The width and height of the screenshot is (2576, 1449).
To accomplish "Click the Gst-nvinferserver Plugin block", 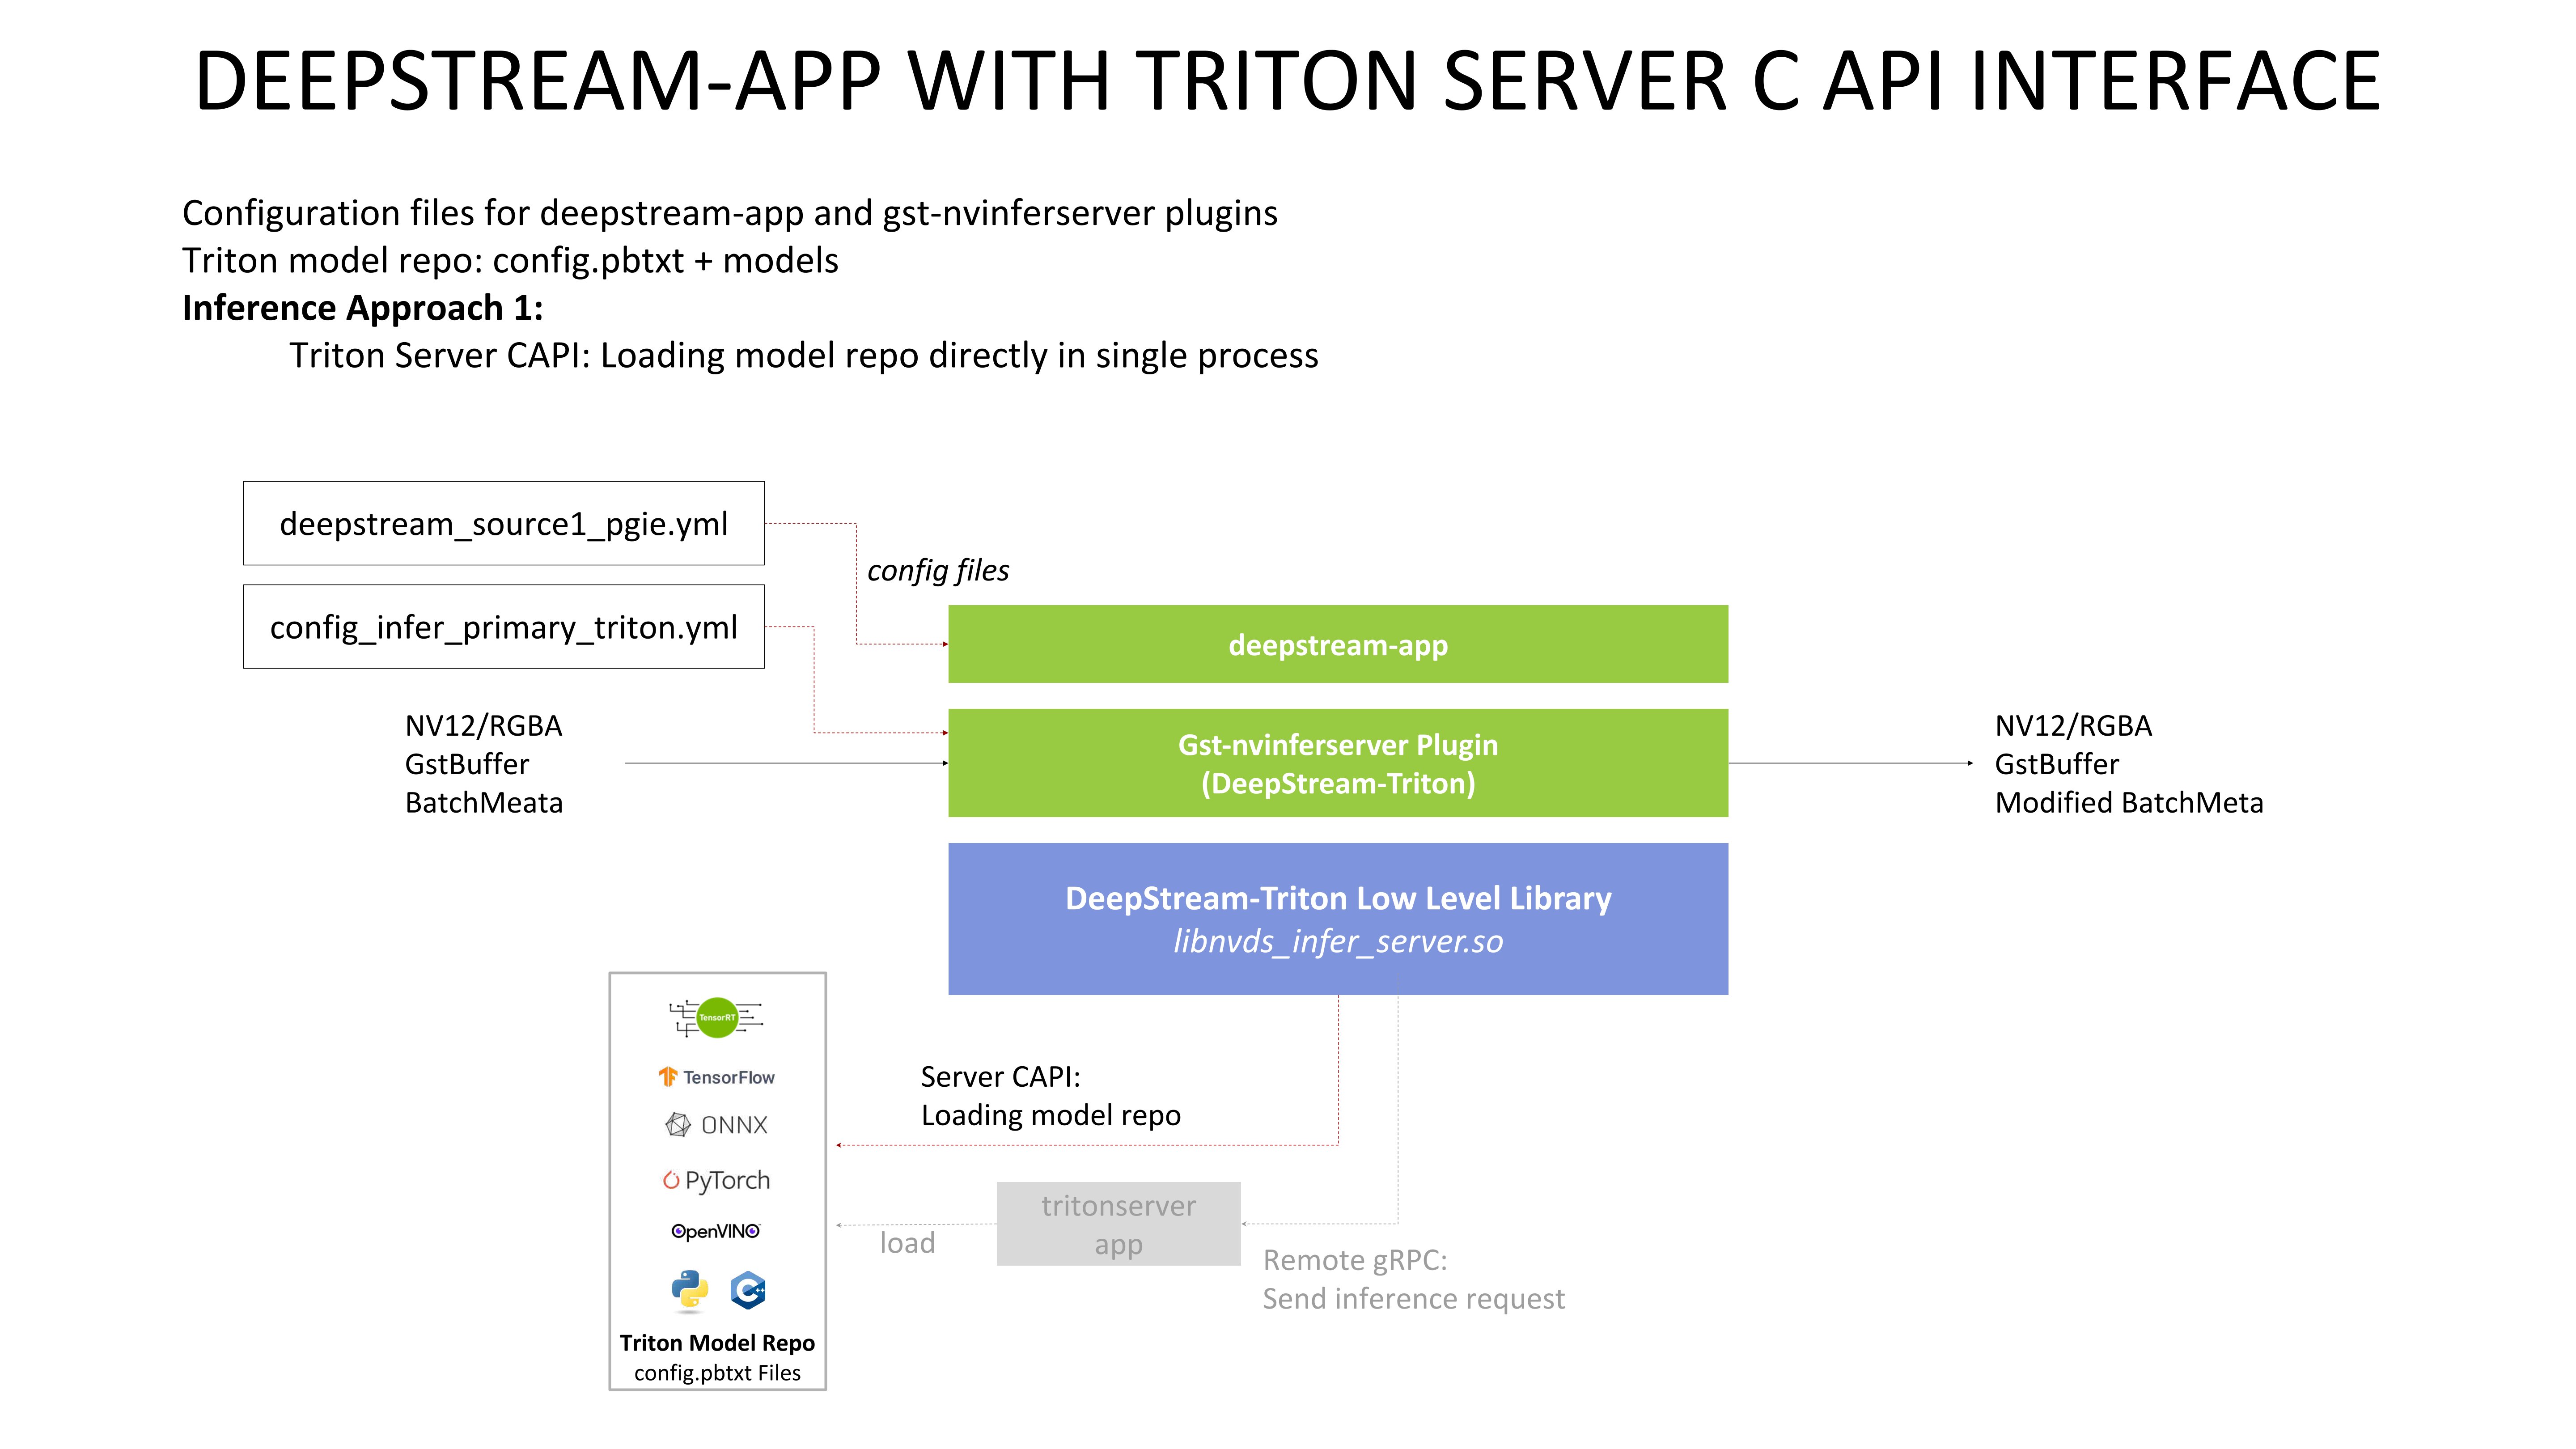I will click(x=1338, y=763).
